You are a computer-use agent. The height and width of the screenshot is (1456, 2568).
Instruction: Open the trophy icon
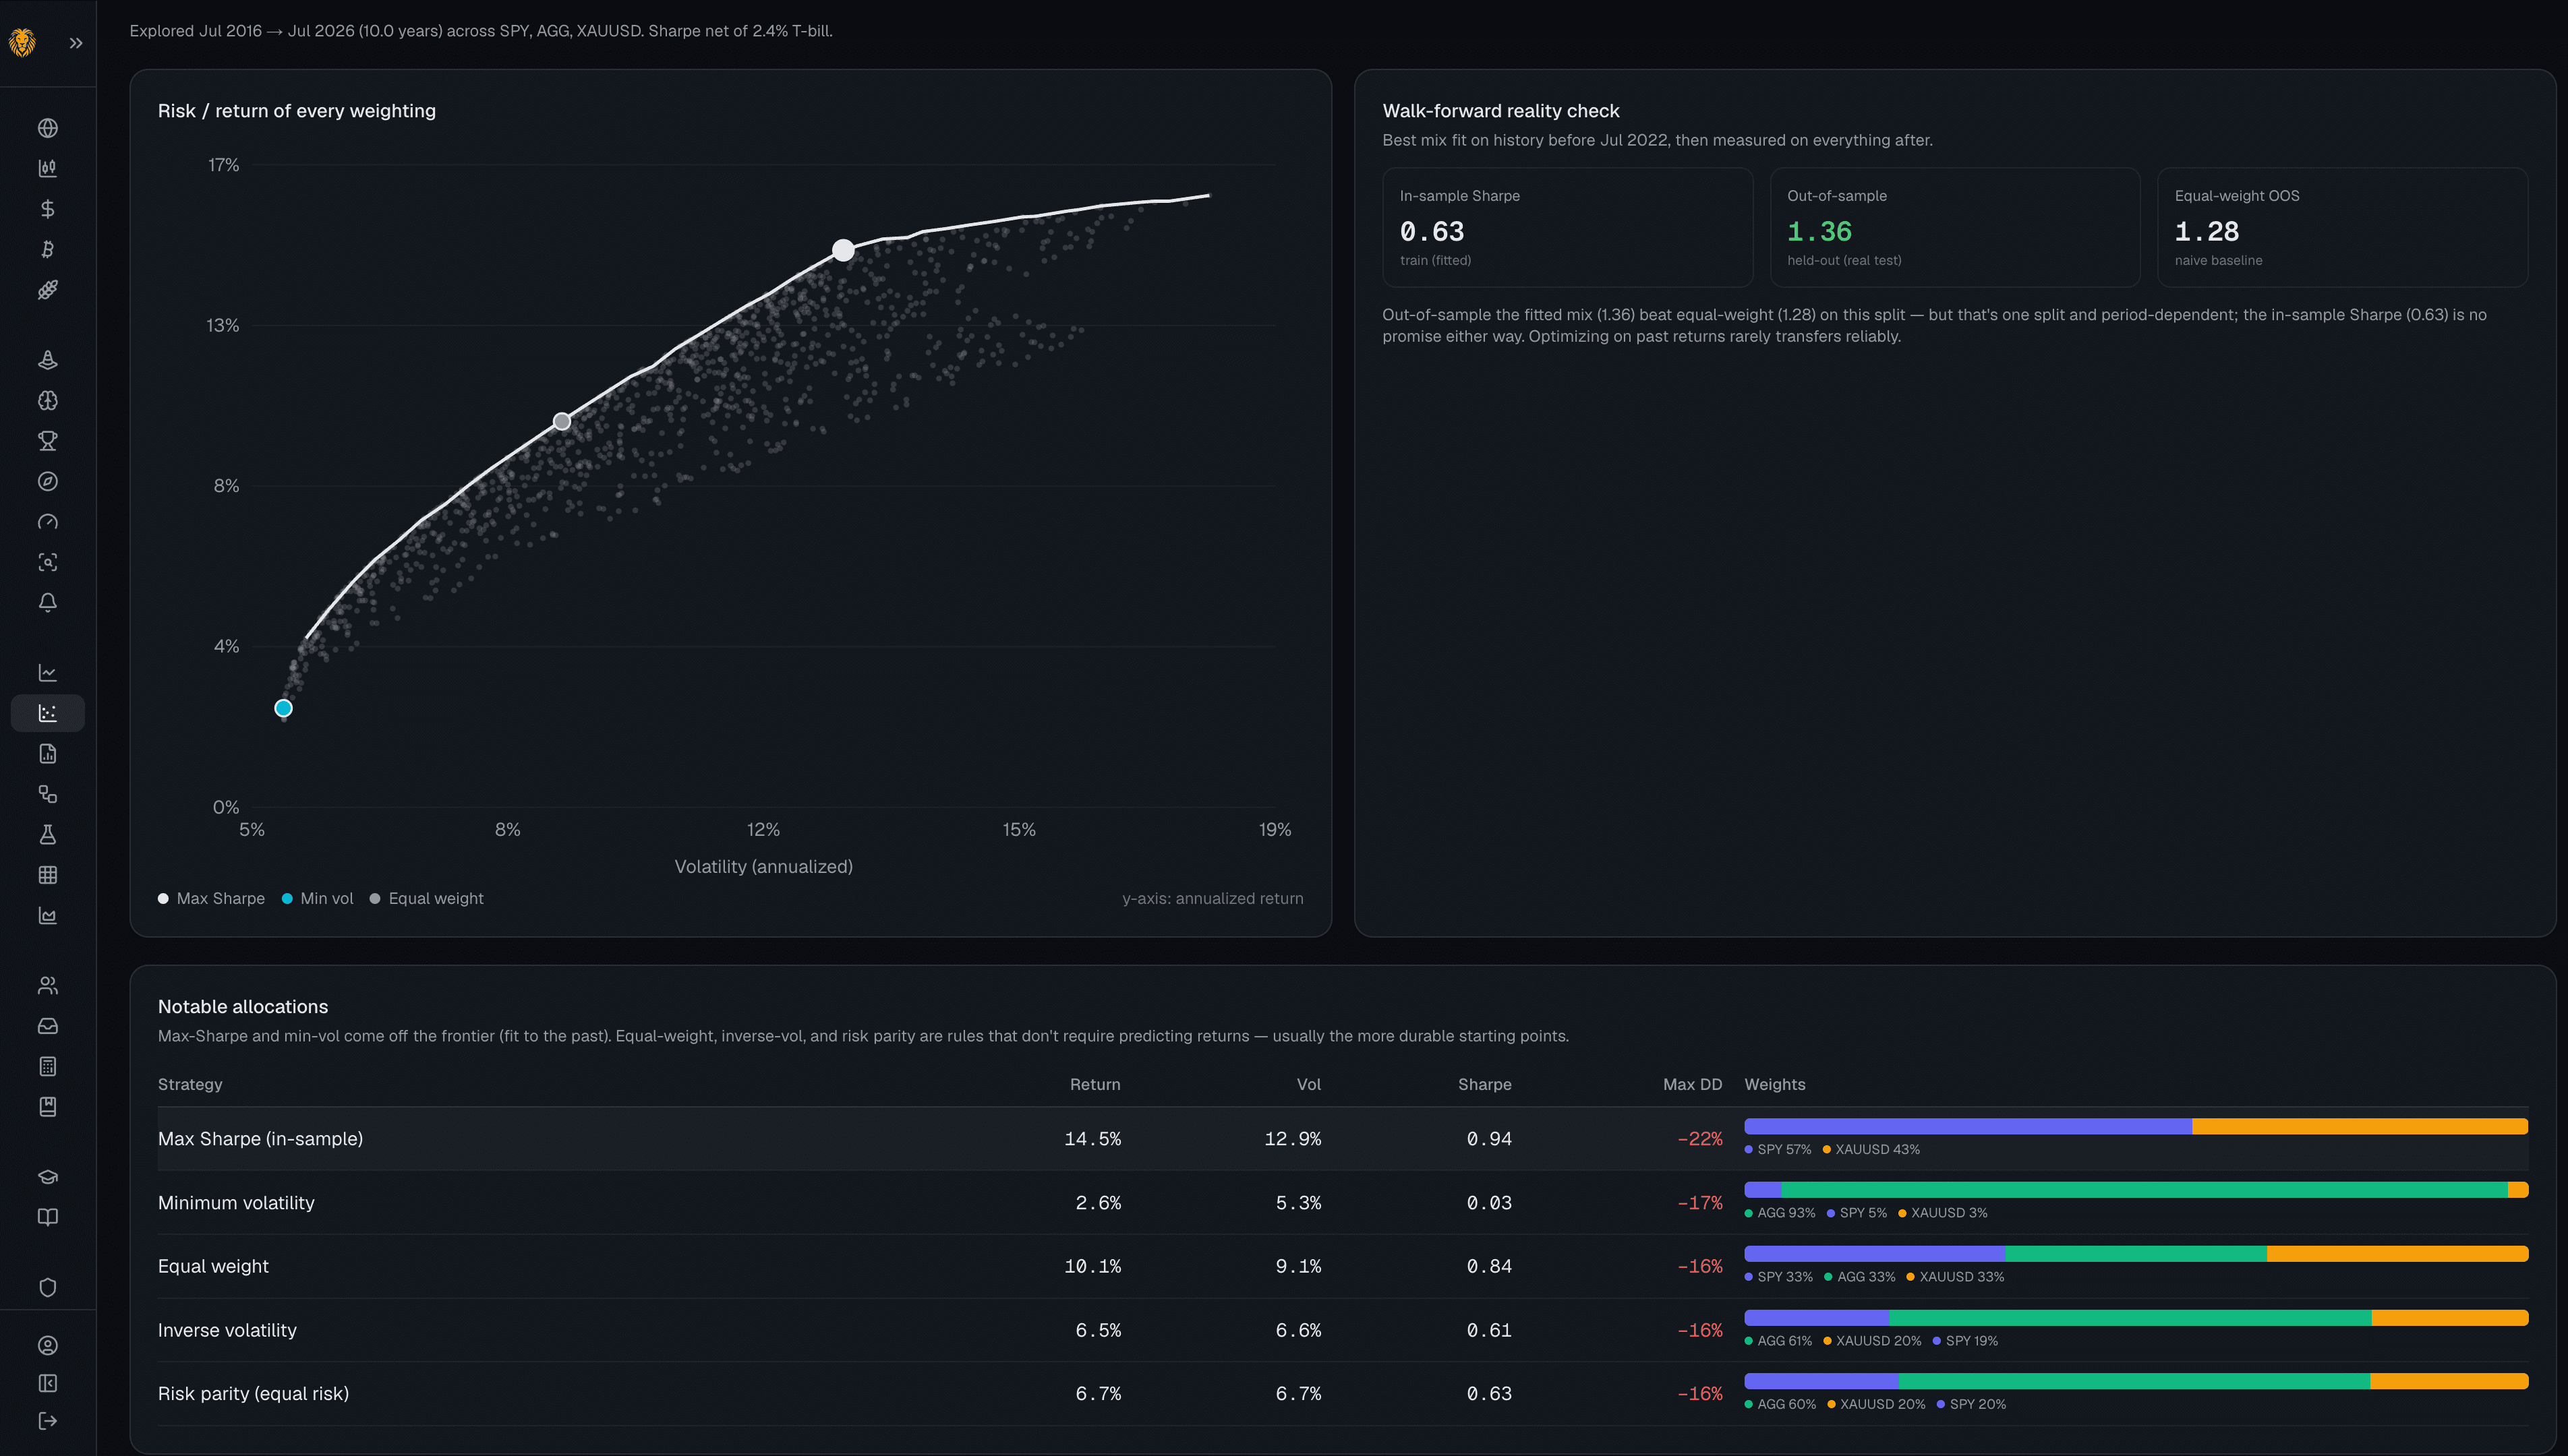tap(47, 441)
